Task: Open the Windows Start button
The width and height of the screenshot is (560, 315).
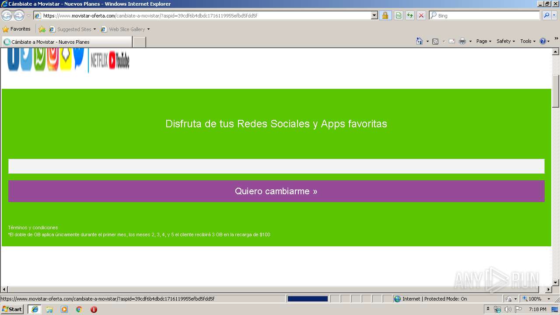Action: click(12, 309)
